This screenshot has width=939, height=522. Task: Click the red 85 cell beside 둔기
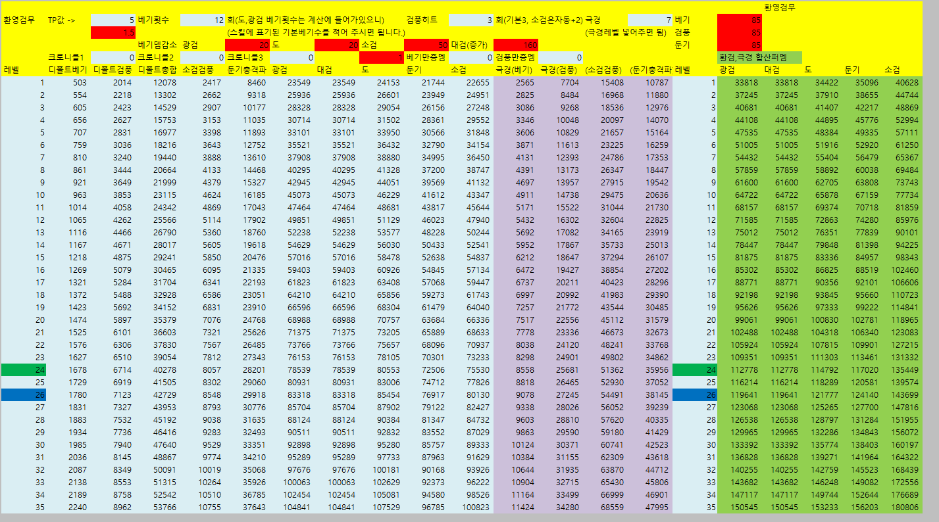(739, 45)
